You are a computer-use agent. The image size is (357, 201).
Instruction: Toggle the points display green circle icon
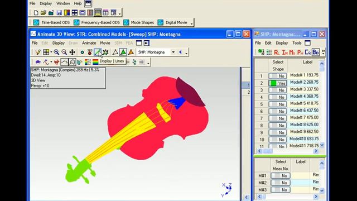(x=82, y=52)
